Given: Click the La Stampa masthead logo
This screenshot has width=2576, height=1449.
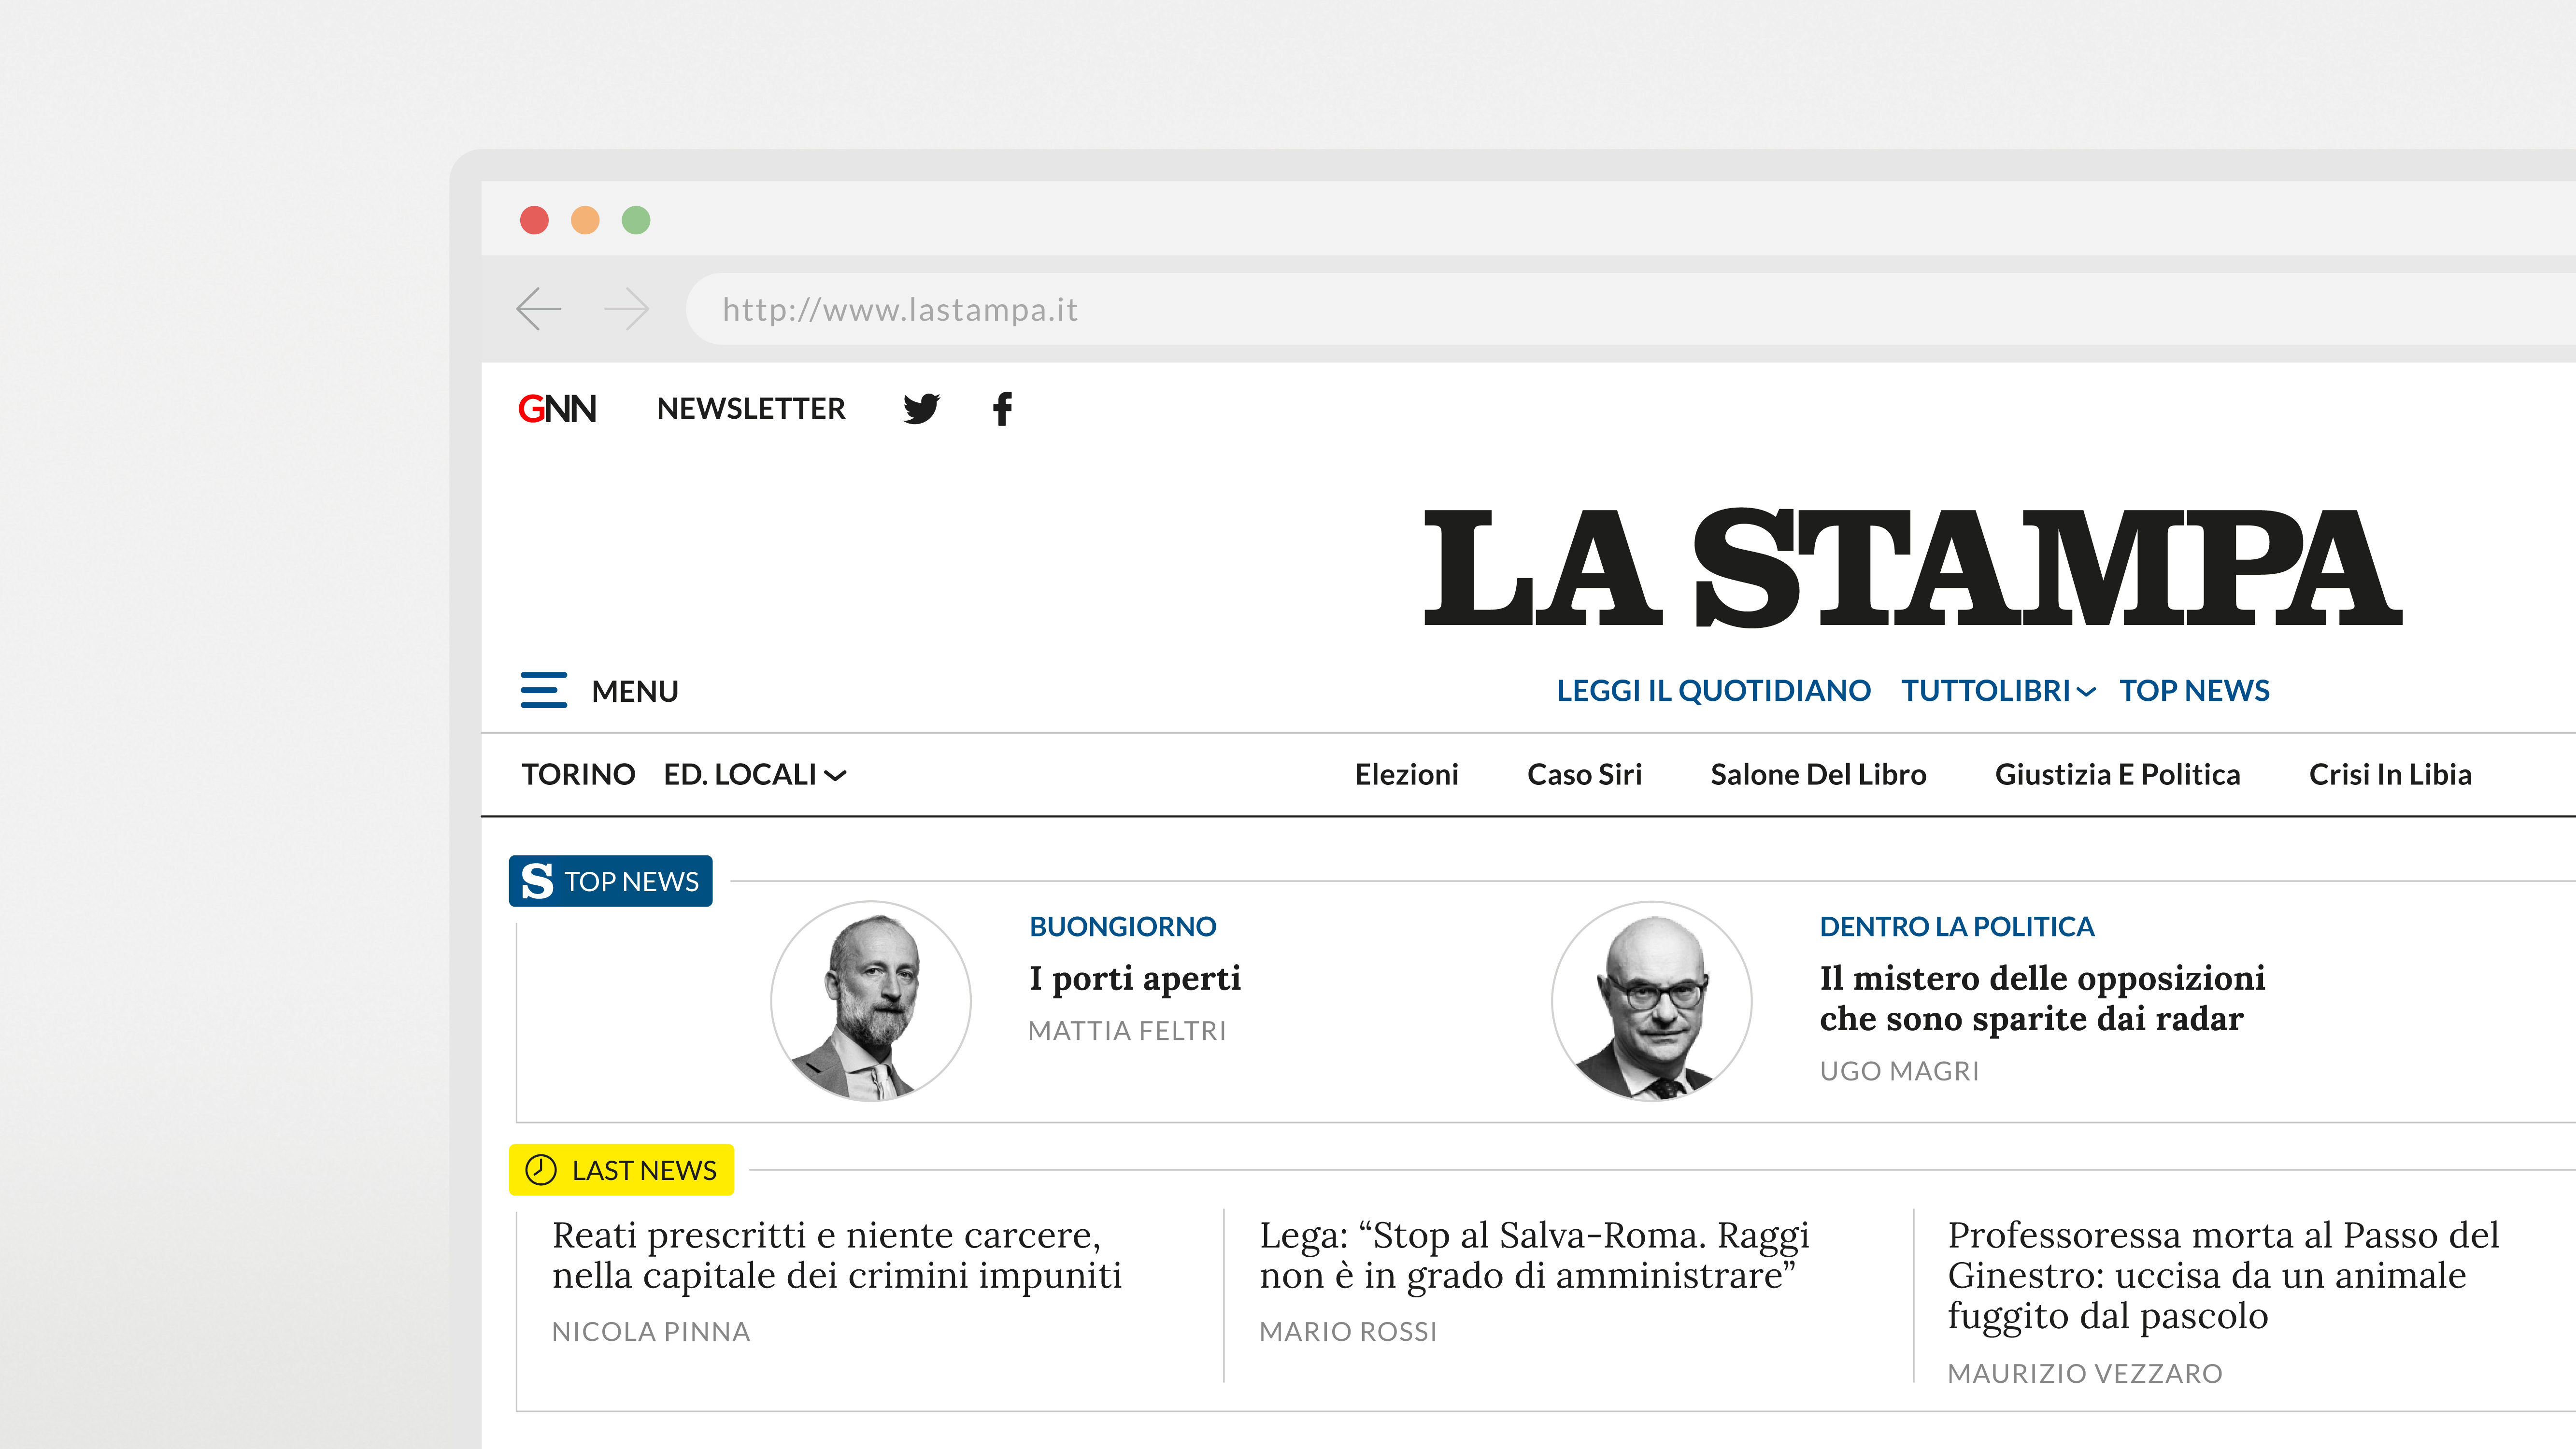Looking at the screenshot, I should pos(1913,568).
